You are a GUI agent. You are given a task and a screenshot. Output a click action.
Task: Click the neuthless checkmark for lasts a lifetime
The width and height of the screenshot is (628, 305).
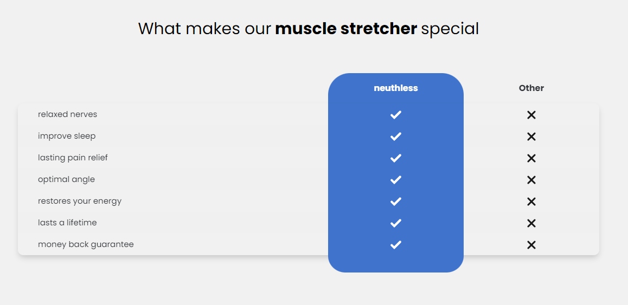[396, 223]
